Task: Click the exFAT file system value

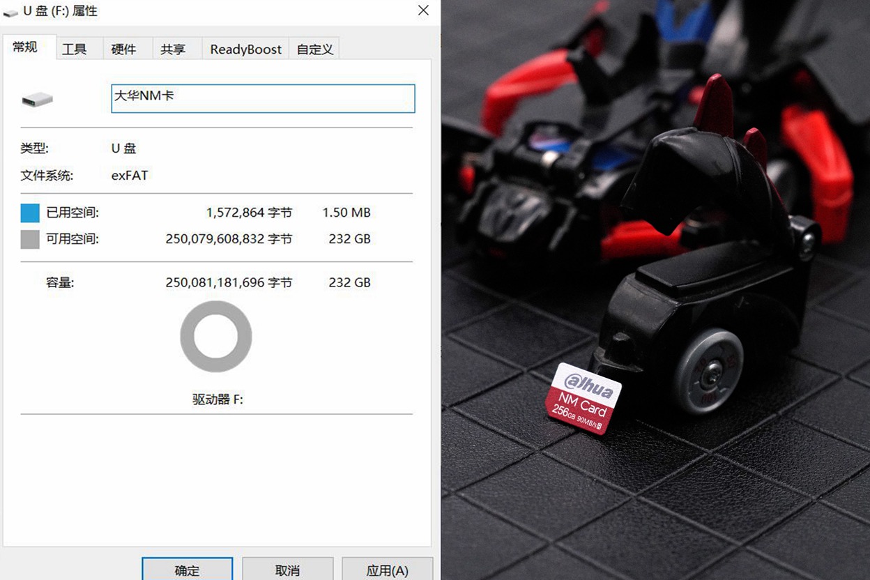Action: pyautogui.click(x=130, y=176)
